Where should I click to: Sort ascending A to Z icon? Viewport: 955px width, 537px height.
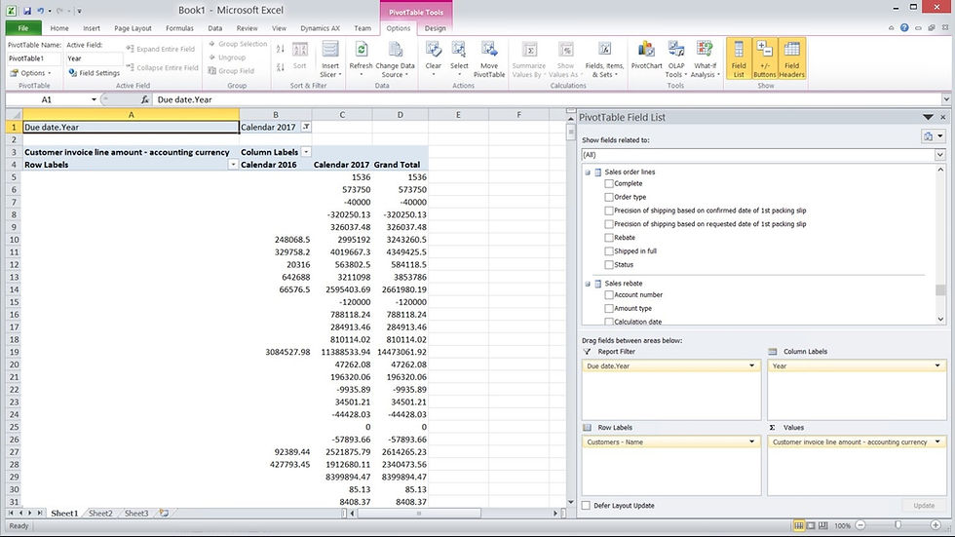point(281,49)
